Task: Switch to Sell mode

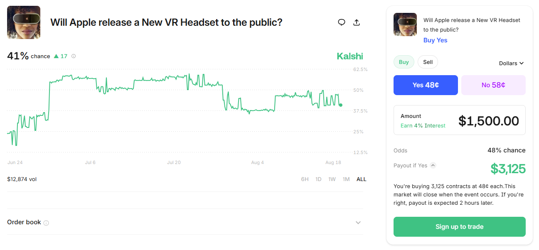Action: 428,62
